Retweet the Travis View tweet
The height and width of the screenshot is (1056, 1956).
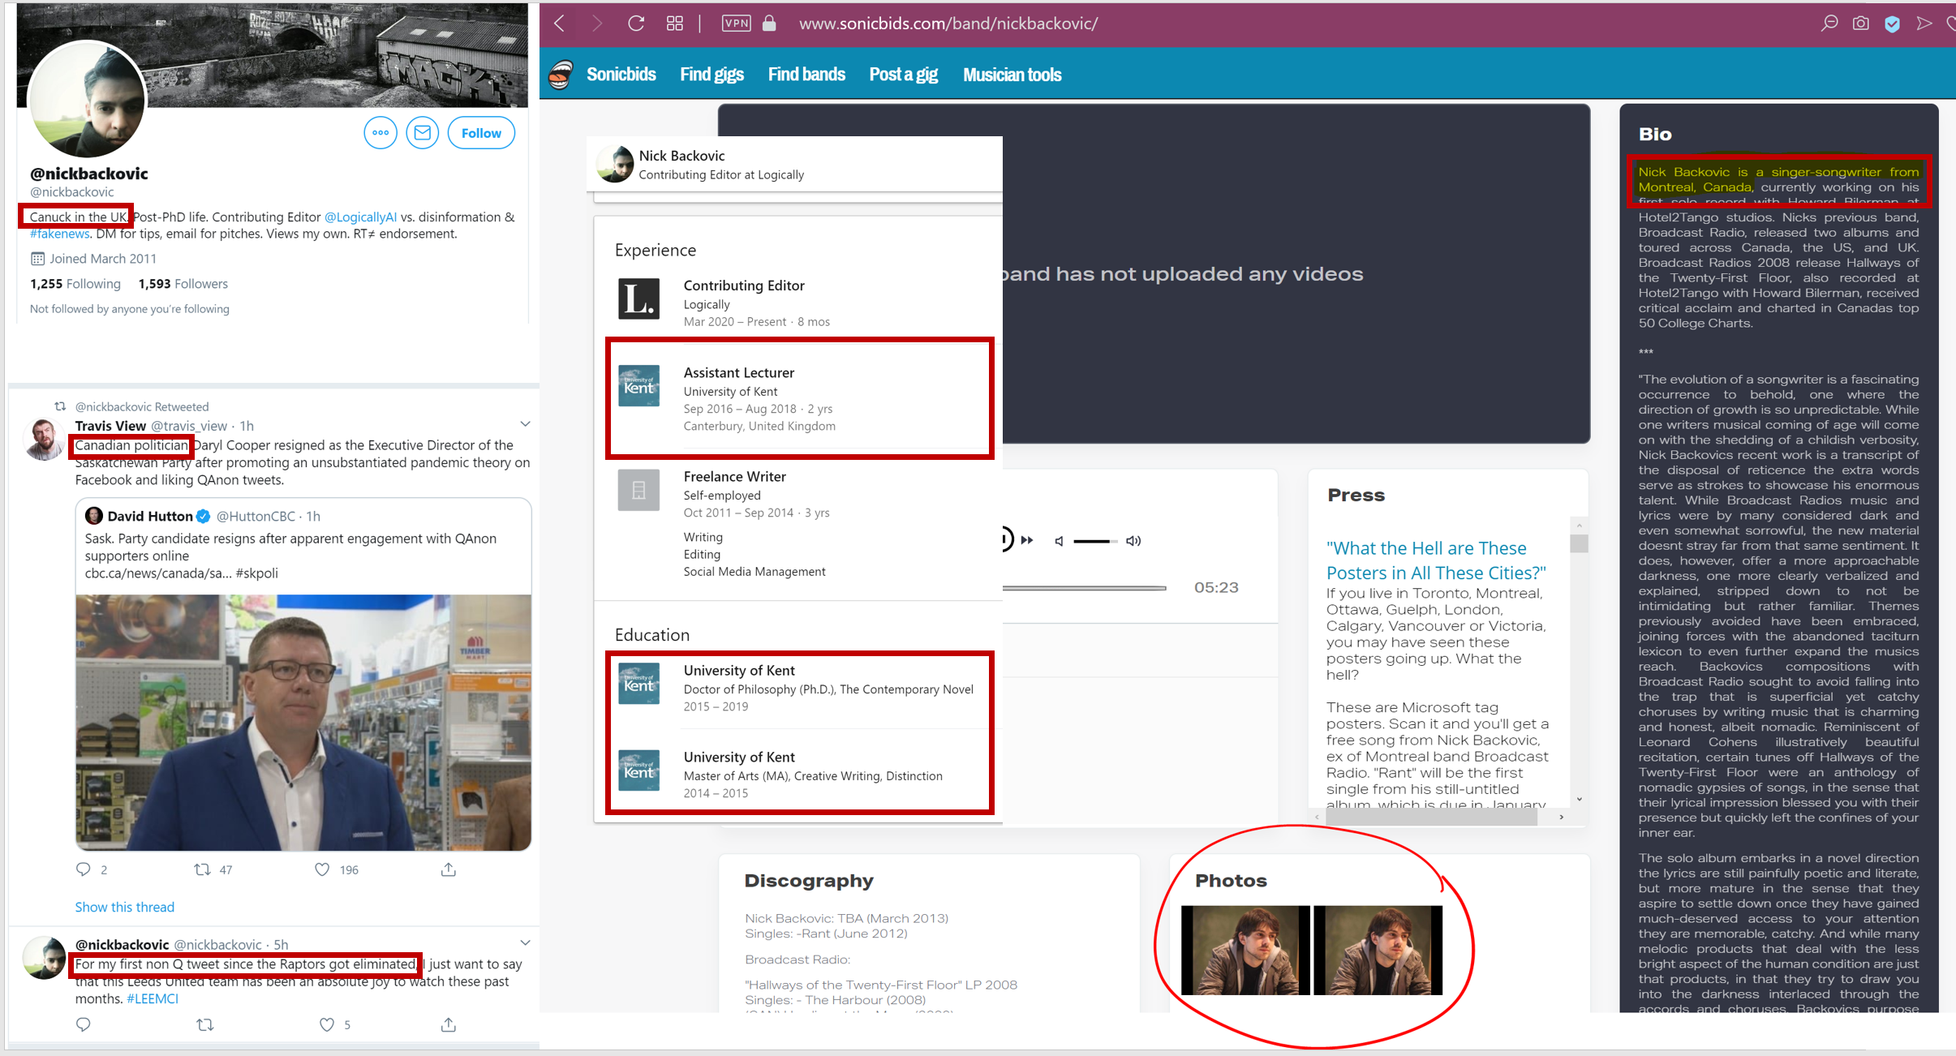coord(203,869)
